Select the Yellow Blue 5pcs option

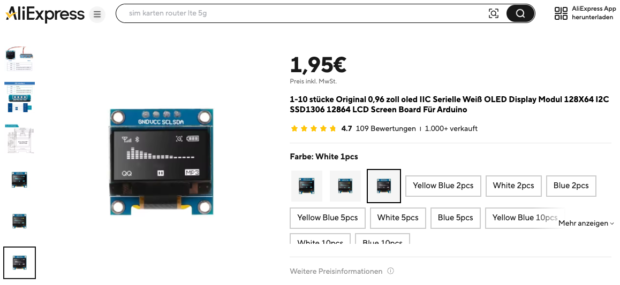[x=327, y=218]
